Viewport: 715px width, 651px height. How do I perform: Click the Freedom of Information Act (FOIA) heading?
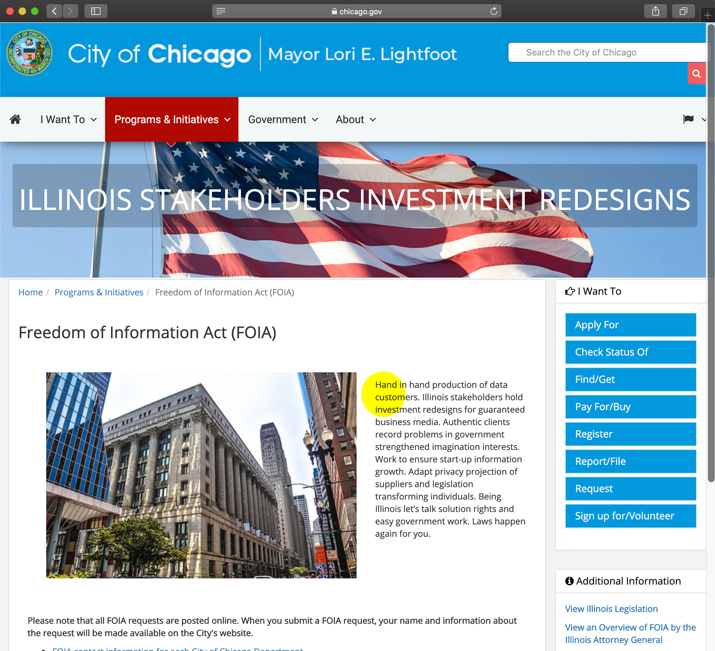[147, 333]
